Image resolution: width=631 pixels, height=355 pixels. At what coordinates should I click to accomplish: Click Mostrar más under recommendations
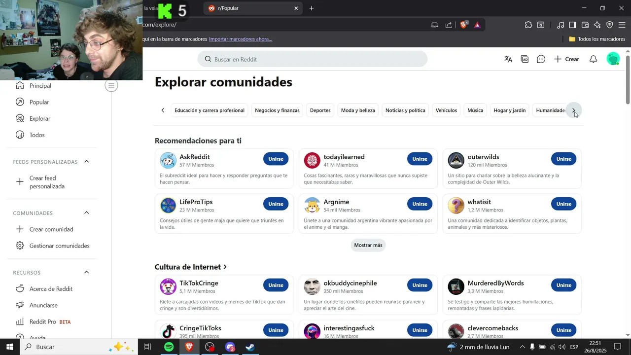[x=368, y=245]
